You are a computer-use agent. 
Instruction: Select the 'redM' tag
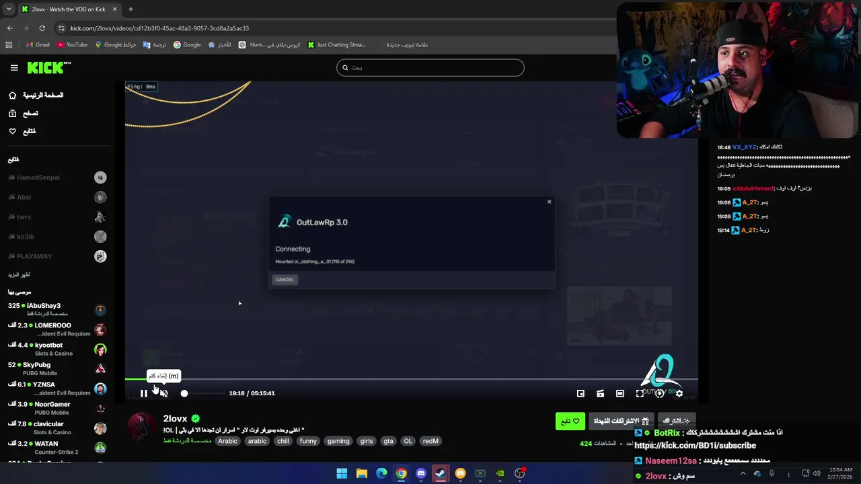(x=430, y=441)
